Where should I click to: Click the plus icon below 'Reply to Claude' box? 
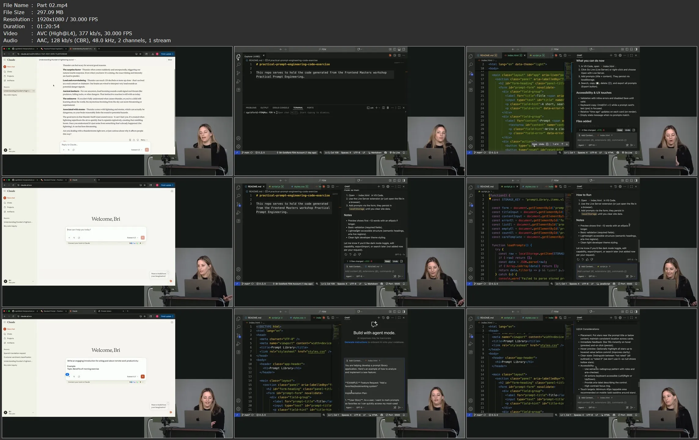pos(64,150)
